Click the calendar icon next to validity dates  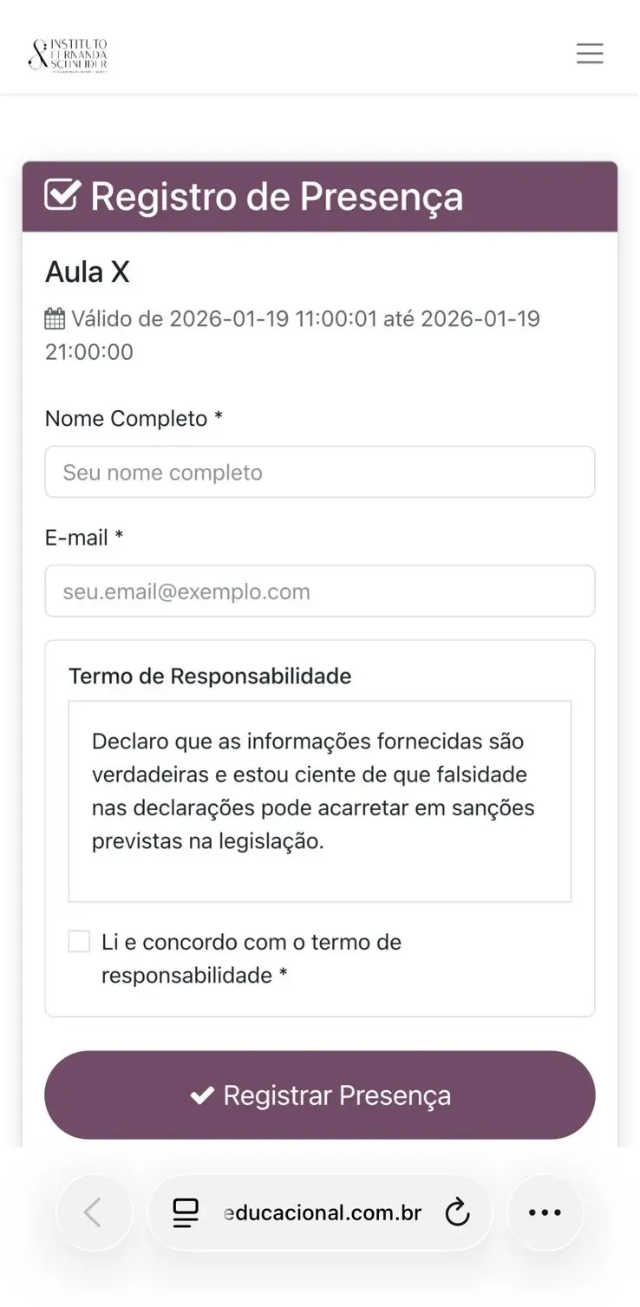55,319
